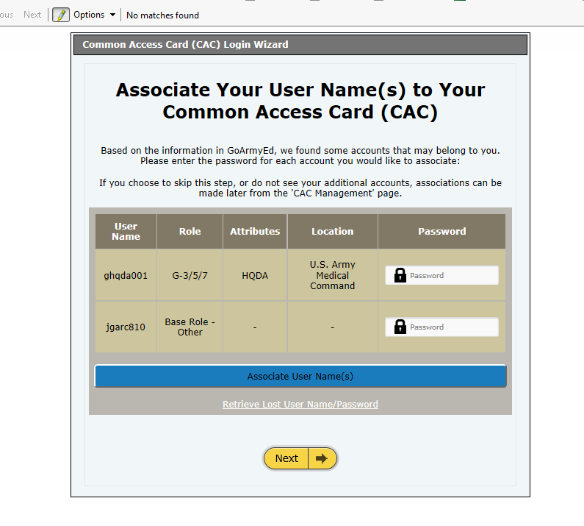Image resolution: width=584 pixels, height=526 pixels.
Task: Click the Associate Your User Name(s) heading
Action: pos(300,101)
